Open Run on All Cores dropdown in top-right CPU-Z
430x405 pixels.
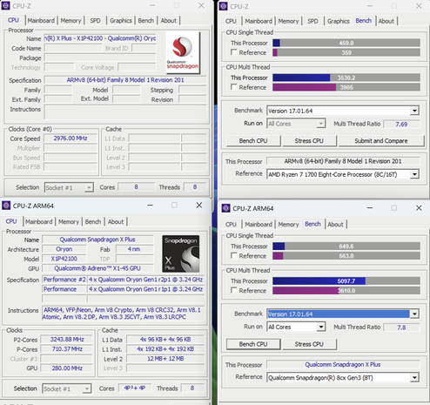coord(320,124)
